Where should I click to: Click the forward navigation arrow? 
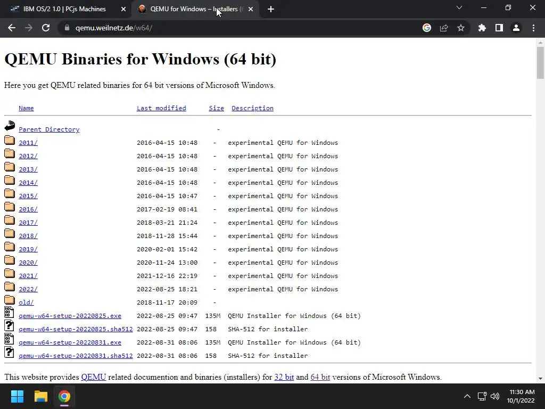tap(29, 28)
